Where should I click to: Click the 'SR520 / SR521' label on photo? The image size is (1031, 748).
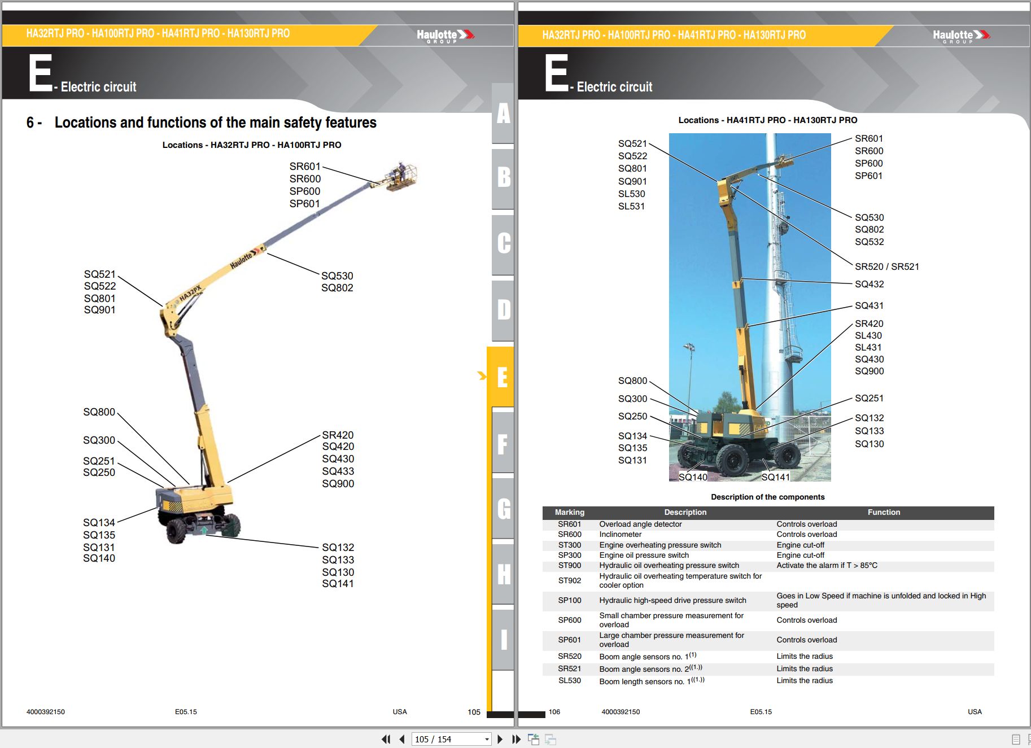(887, 267)
